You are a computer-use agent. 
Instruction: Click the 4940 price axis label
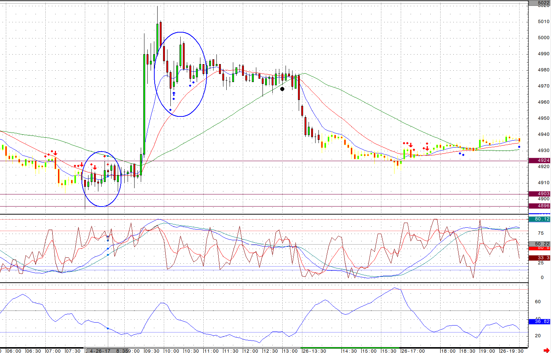tap(544, 134)
